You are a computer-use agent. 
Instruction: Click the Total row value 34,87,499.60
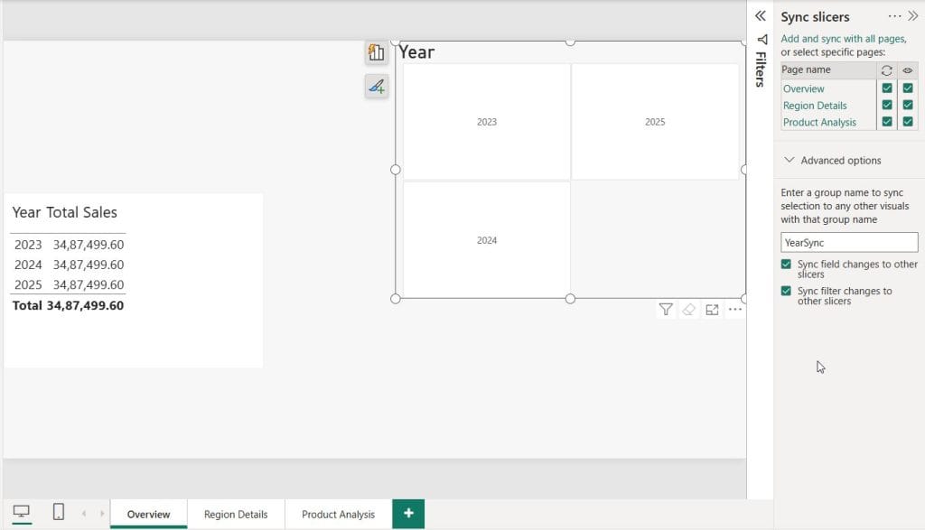85,305
